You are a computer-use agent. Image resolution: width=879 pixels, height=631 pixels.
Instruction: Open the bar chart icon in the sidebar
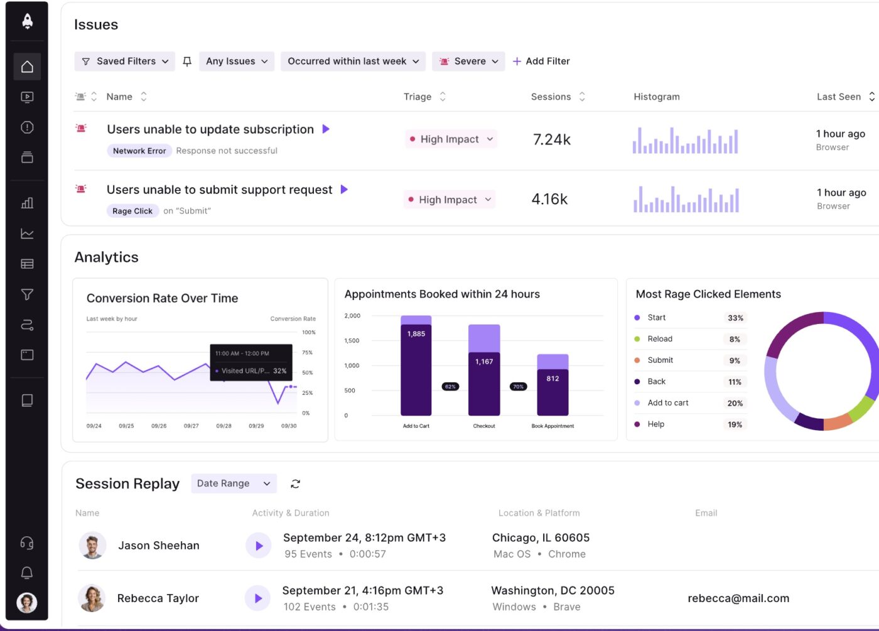click(27, 203)
